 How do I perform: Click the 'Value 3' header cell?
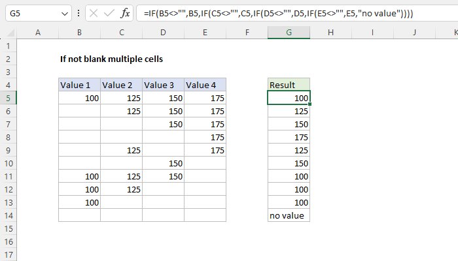pos(164,85)
